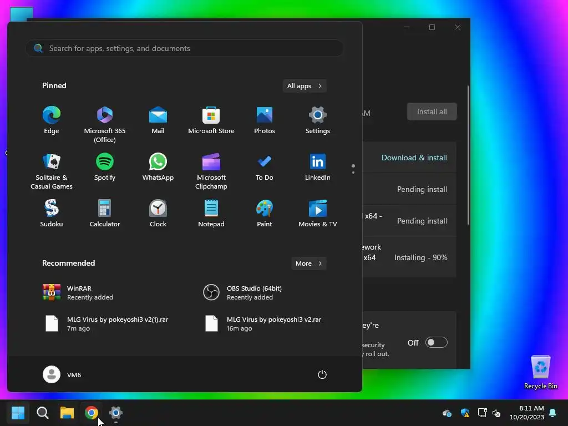Click the Windows Start button on taskbar

point(18,413)
